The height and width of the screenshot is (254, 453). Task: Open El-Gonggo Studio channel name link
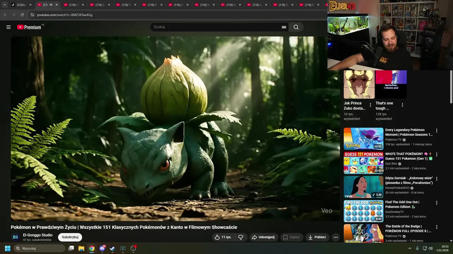click(38, 235)
